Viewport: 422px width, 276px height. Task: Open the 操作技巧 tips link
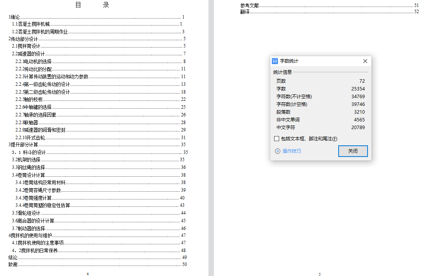pyautogui.click(x=292, y=151)
